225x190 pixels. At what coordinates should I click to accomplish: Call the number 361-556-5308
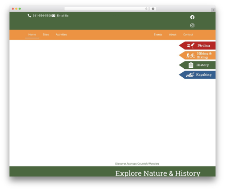tap(42, 16)
